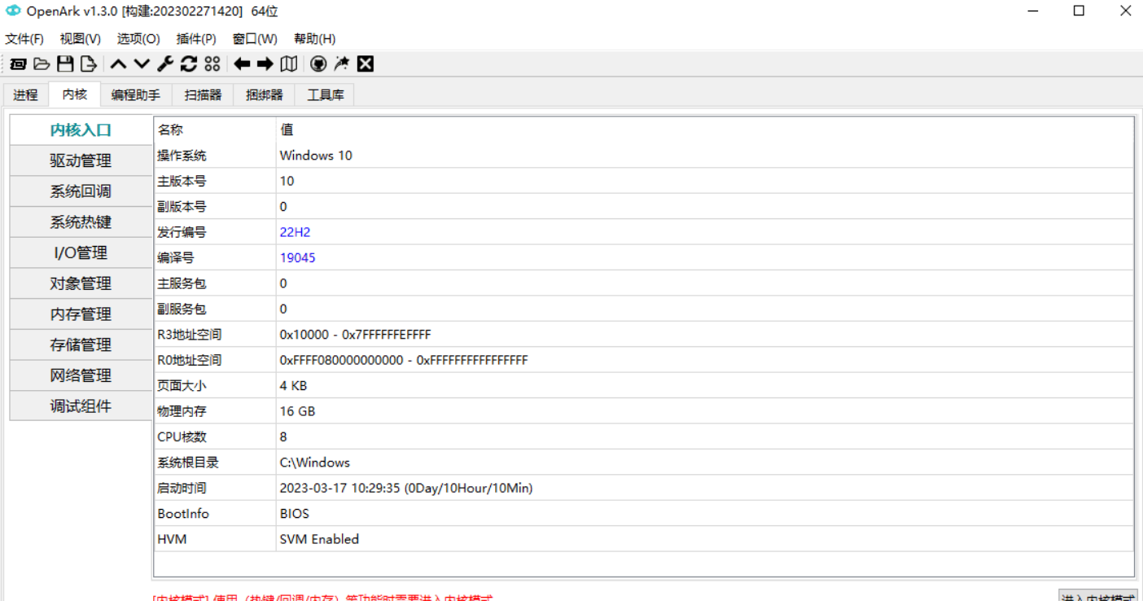This screenshot has height=601, width=1143.
Task: Click the down-arrow toolbar icon
Action: point(140,64)
